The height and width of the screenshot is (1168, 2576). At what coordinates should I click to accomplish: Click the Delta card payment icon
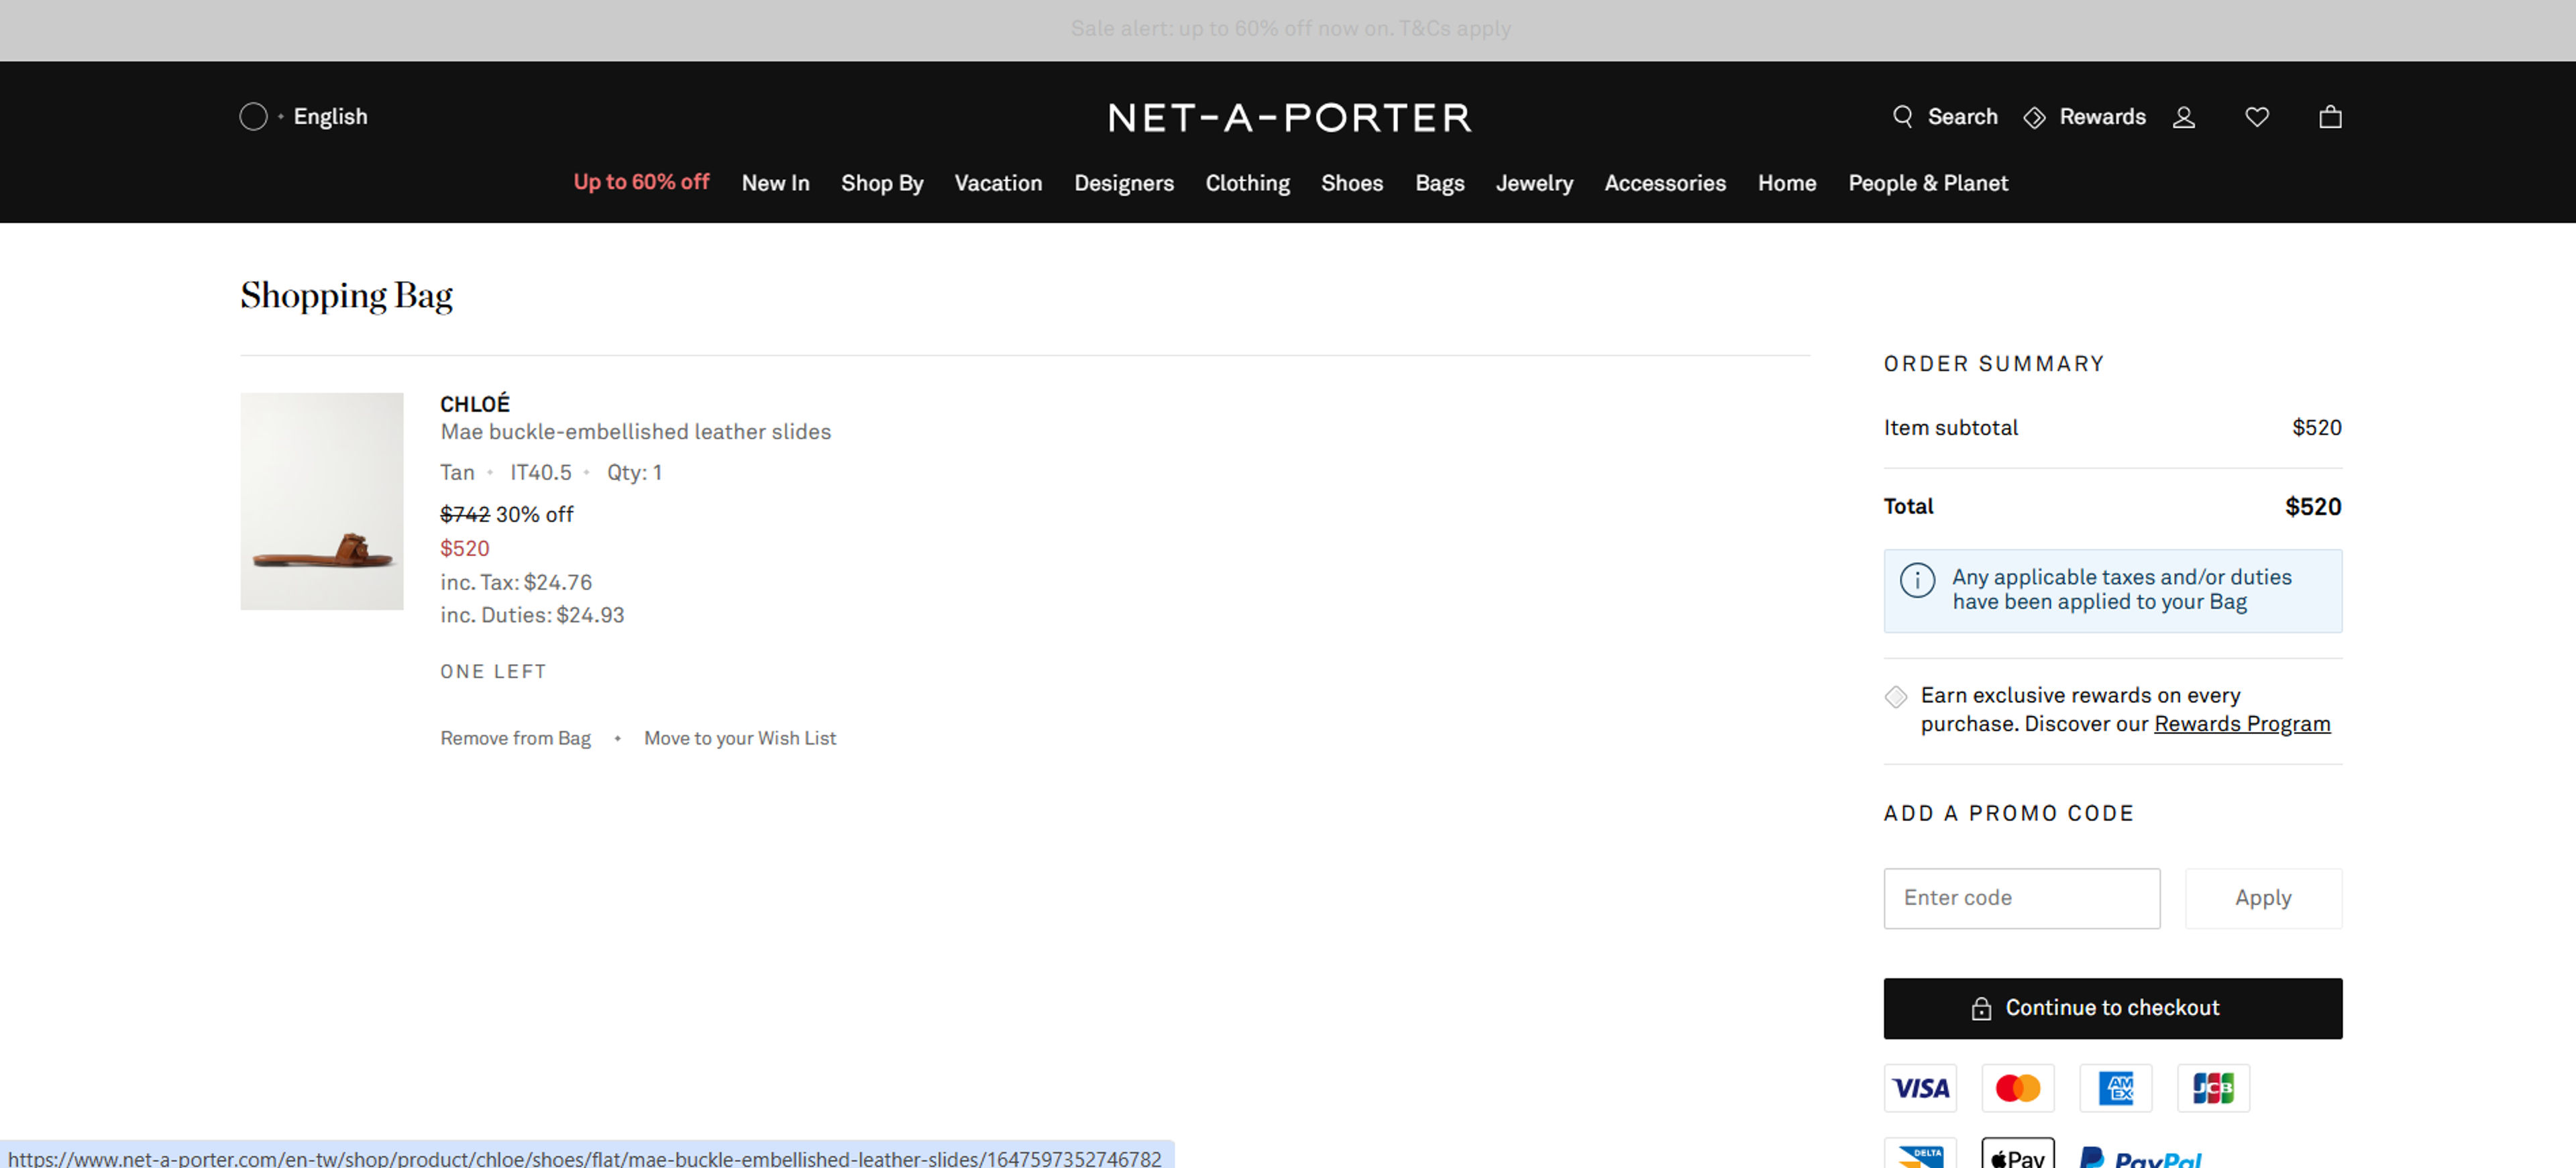[1920, 1154]
